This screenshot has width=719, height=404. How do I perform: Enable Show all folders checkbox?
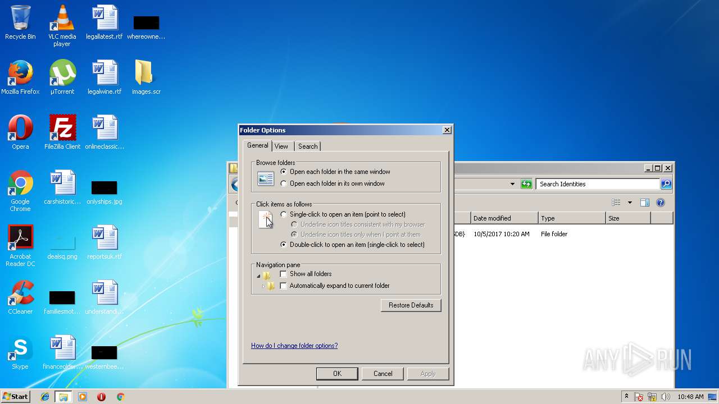[283, 274]
